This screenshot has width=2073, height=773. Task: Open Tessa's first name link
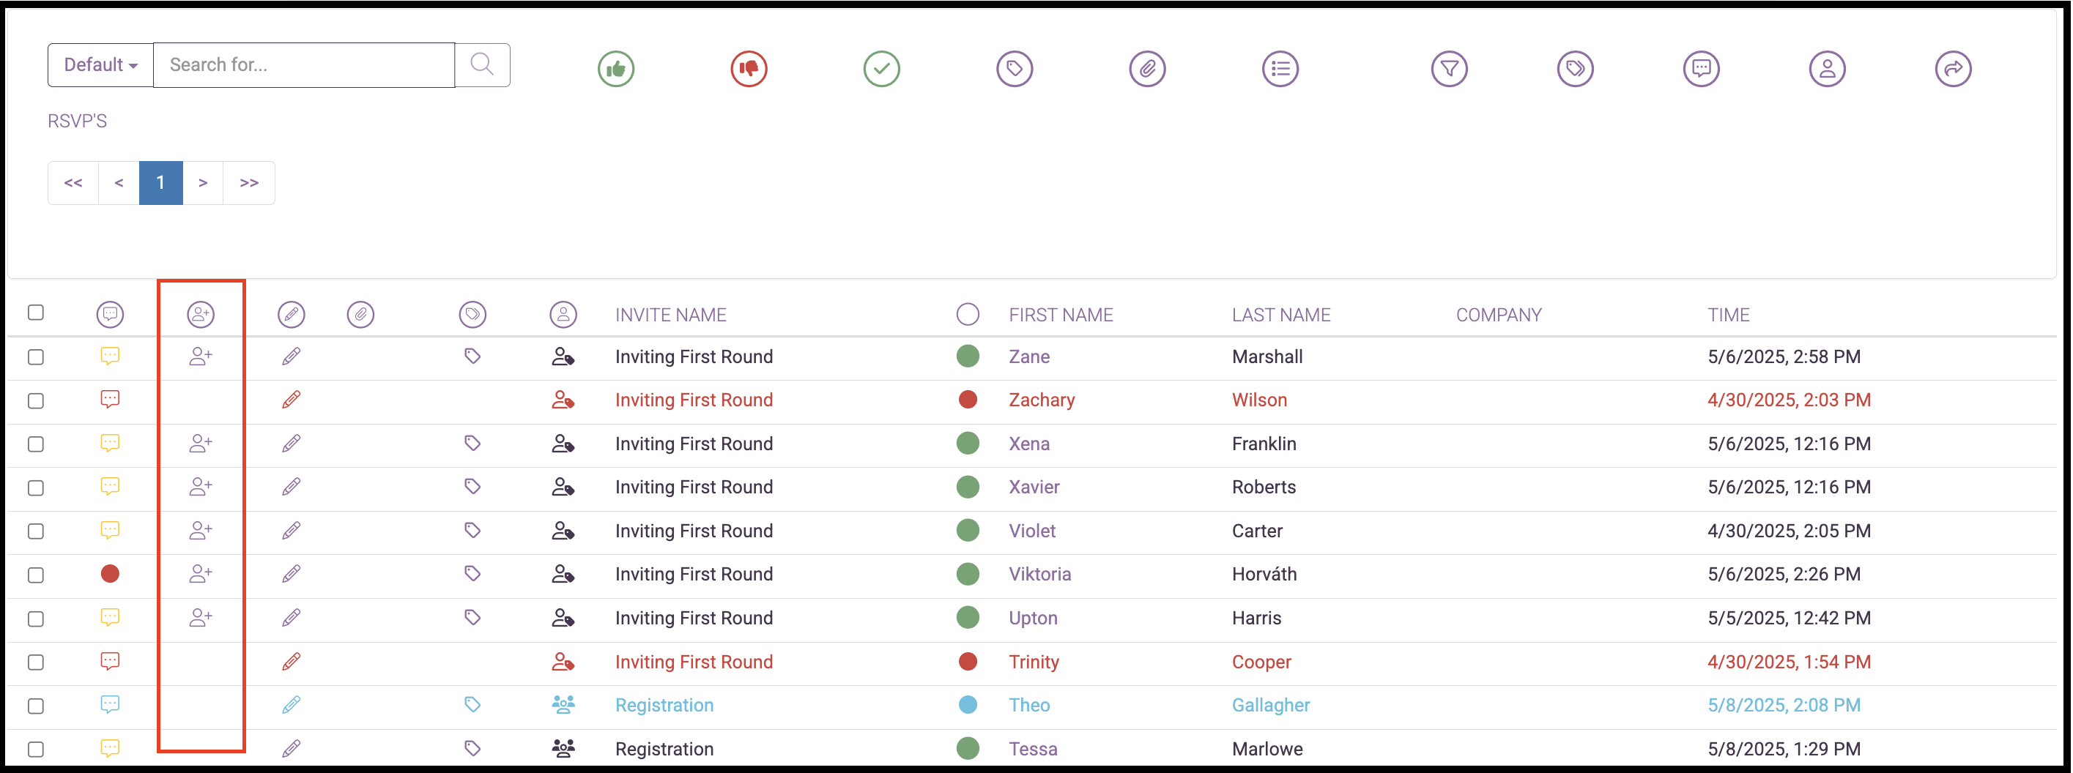point(1034,749)
